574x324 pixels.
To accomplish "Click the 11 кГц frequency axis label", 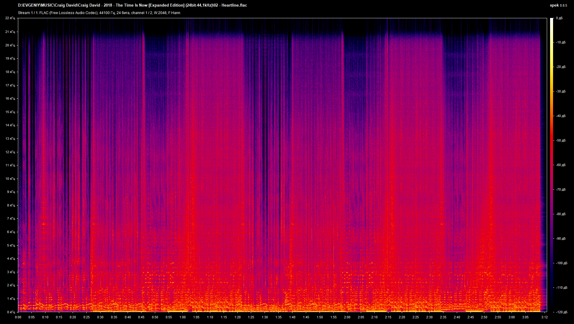I will click(11, 165).
